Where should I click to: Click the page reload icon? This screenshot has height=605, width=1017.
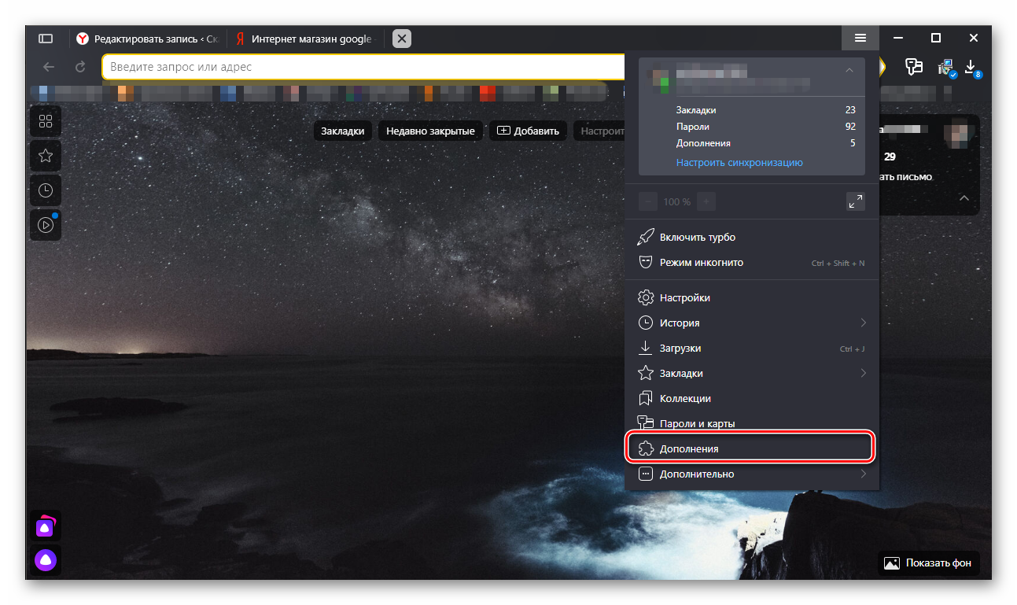pos(80,67)
